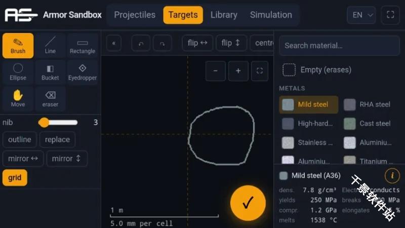
Task: Open the Library tab
Action: 224,15
